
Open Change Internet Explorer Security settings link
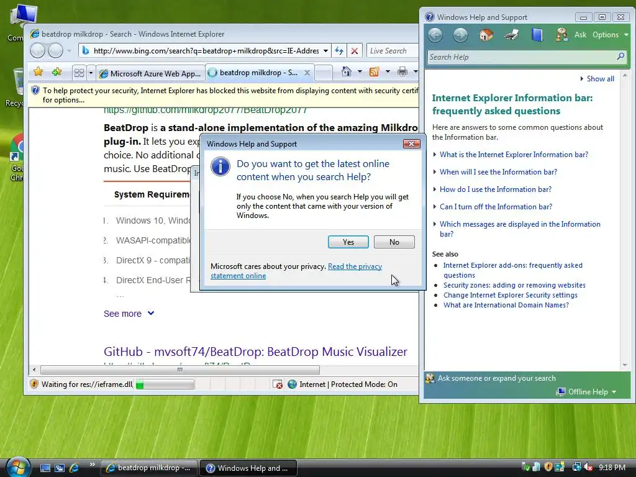click(x=511, y=295)
